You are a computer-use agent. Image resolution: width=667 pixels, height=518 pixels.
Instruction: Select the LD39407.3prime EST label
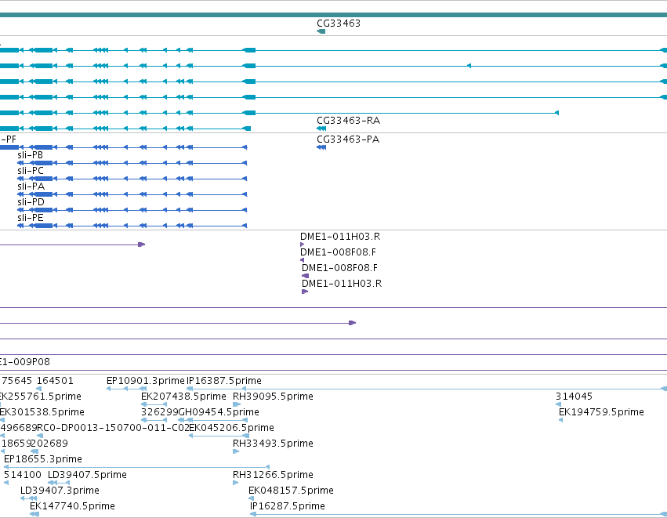(x=60, y=491)
